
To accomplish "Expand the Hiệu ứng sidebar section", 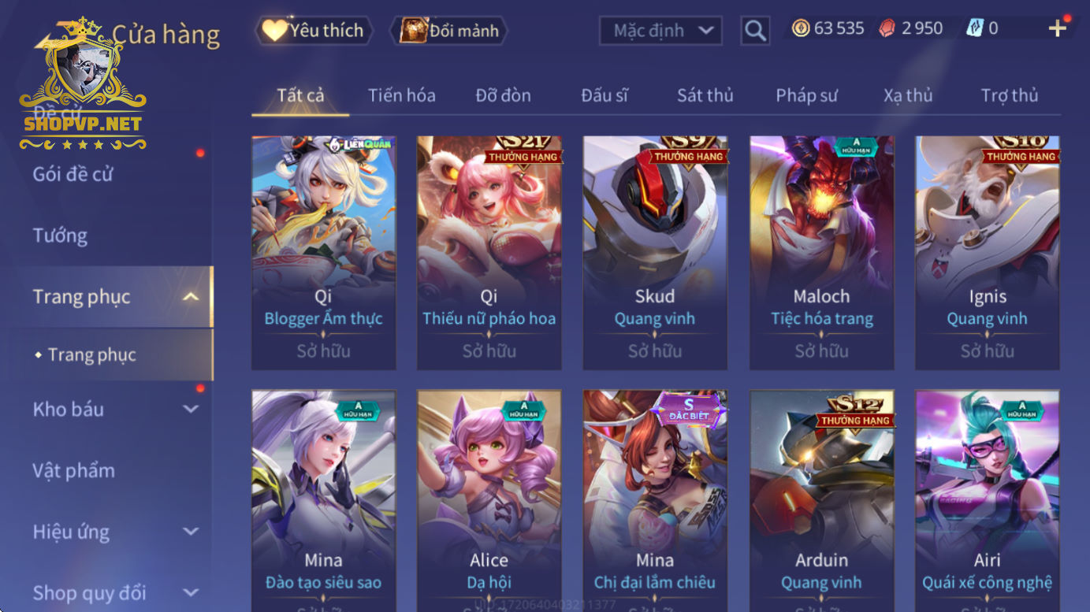I will click(x=191, y=532).
